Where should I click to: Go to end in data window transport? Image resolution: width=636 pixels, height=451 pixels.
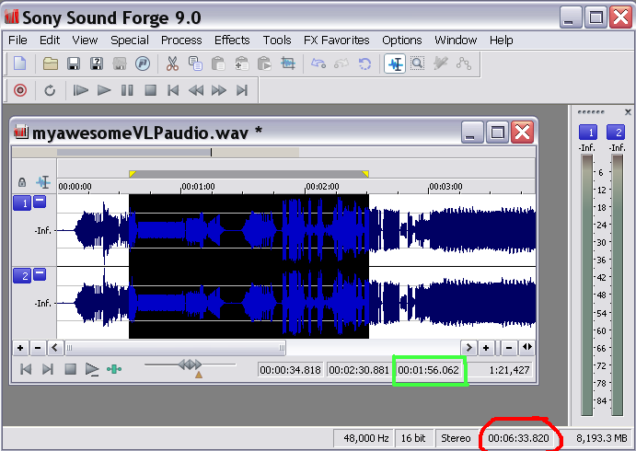pyautogui.click(x=48, y=369)
